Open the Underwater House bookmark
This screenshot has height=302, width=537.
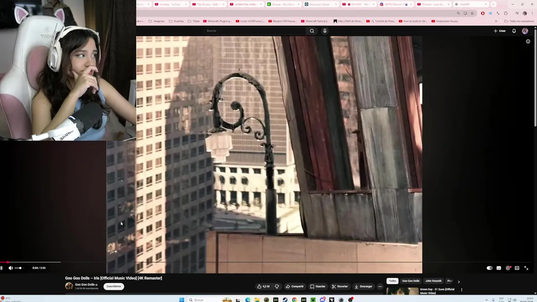point(446,21)
